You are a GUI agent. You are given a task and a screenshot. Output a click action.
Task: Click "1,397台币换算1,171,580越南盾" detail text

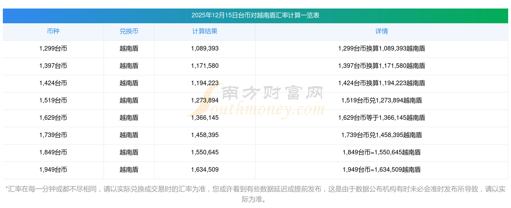click(382, 66)
